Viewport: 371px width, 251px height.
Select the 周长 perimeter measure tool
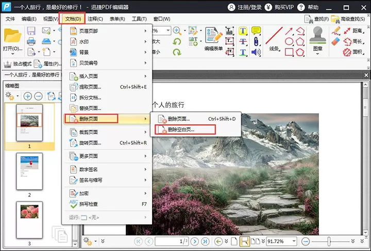353,41
